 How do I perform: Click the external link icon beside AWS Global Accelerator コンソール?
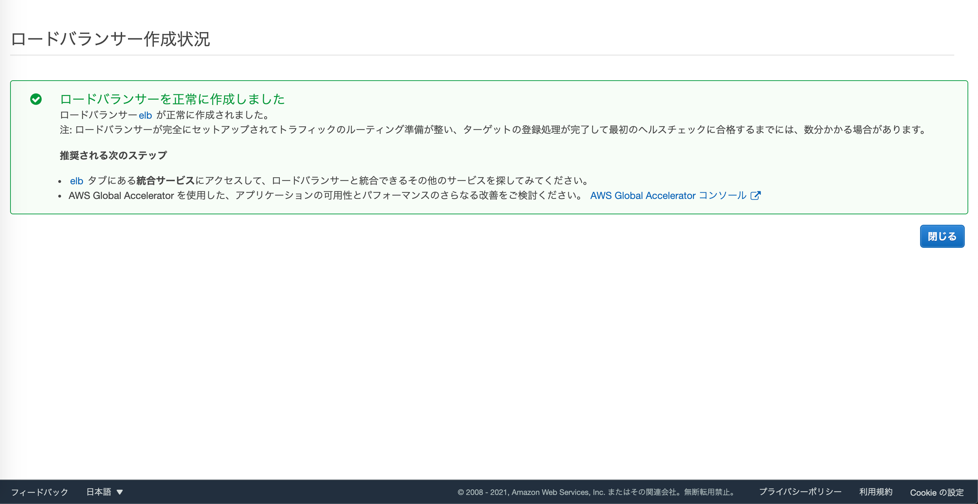click(x=756, y=195)
